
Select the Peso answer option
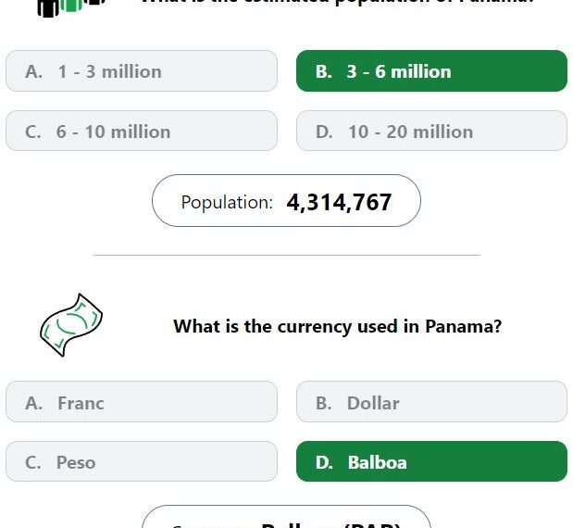coord(142,461)
